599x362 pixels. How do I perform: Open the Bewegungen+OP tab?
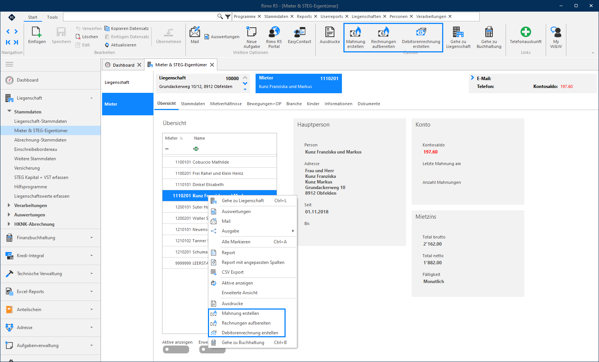pos(264,104)
